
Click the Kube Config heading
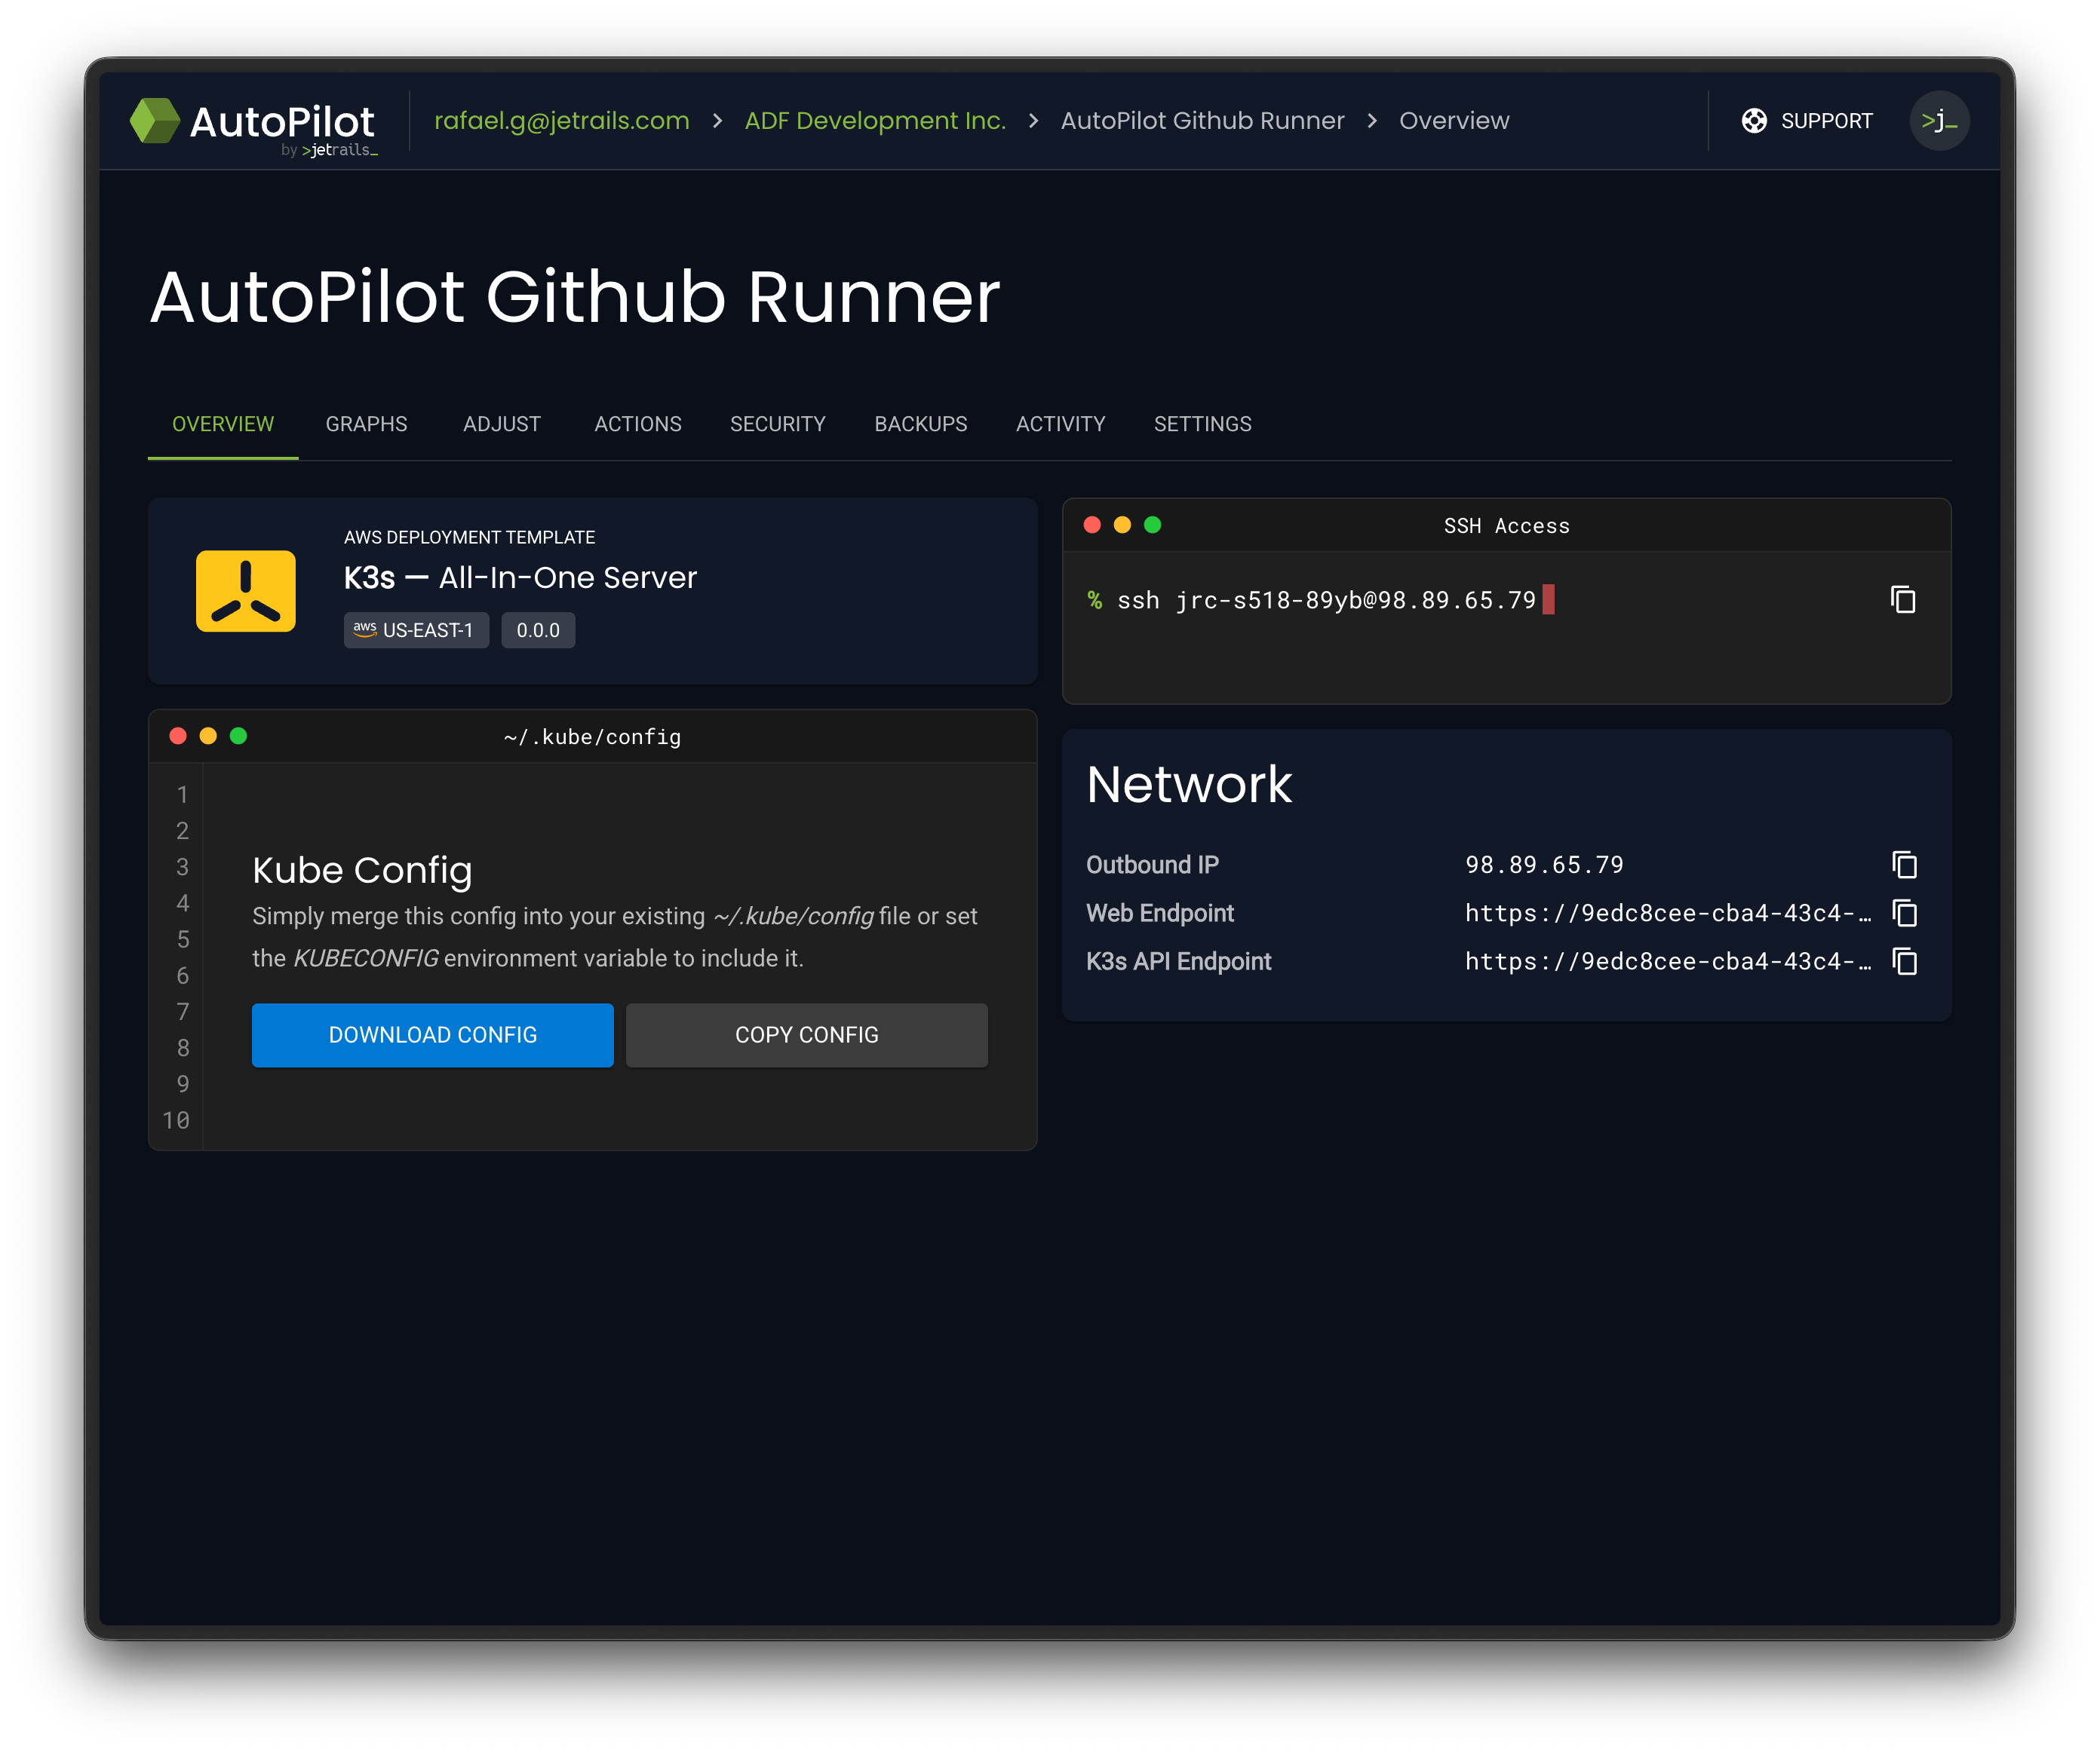click(x=362, y=869)
